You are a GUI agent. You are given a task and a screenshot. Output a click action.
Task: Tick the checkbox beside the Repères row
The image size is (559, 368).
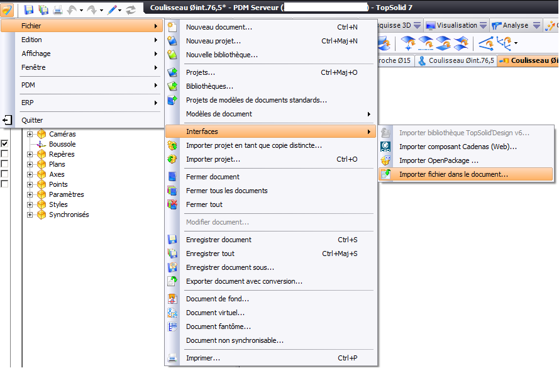pyautogui.click(x=4, y=153)
